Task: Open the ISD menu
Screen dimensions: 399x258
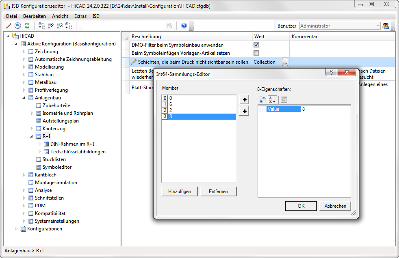Action: (96, 16)
